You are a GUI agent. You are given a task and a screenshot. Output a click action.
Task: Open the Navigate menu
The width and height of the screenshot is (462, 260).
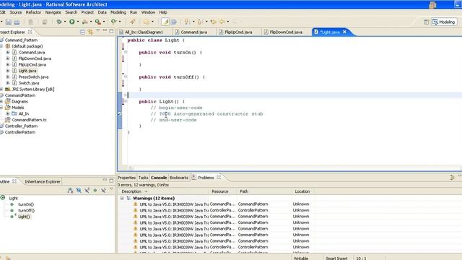(x=53, y=12)
